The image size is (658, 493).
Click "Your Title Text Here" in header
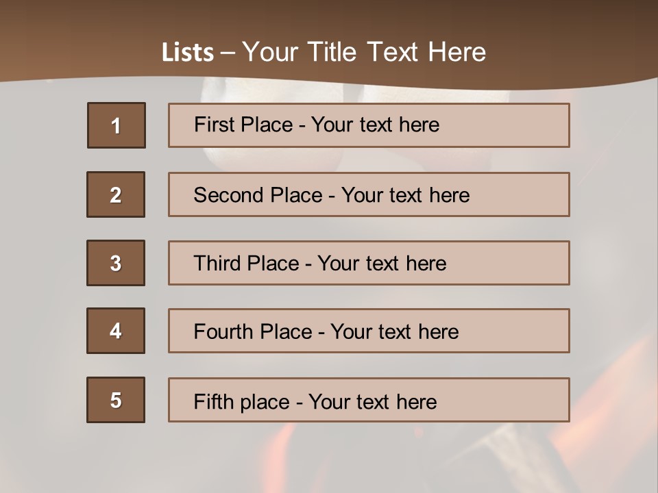tap(364, 52)
